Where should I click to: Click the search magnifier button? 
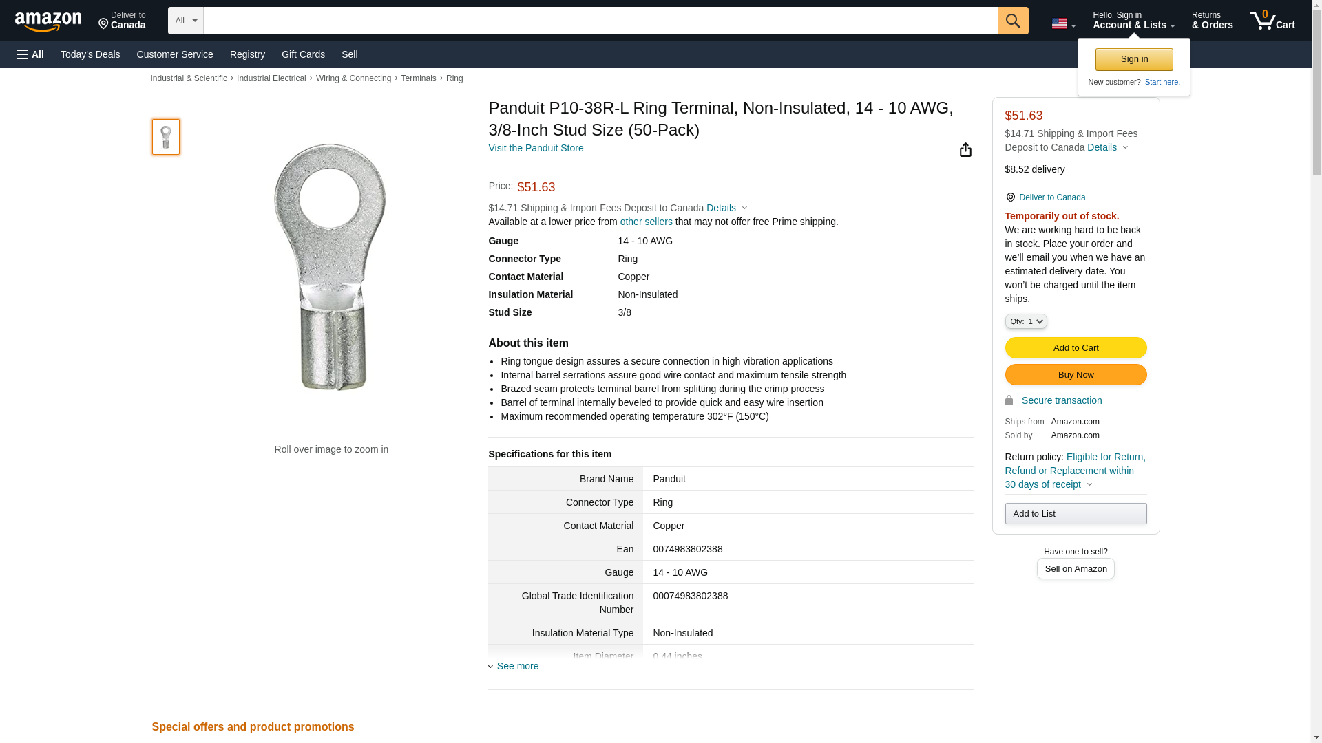click(1012, 21)
